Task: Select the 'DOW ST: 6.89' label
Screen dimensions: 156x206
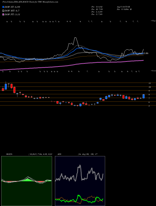Action: pyautogui.click(x=12, y=7)
